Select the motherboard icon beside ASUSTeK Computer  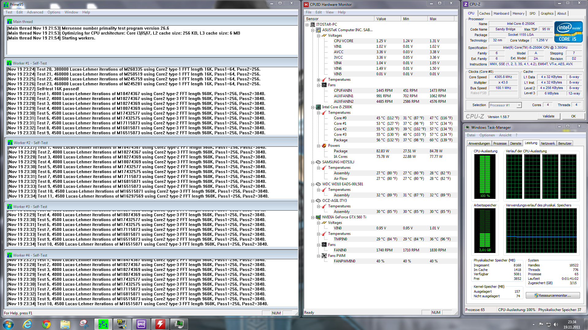coord(318,30)
